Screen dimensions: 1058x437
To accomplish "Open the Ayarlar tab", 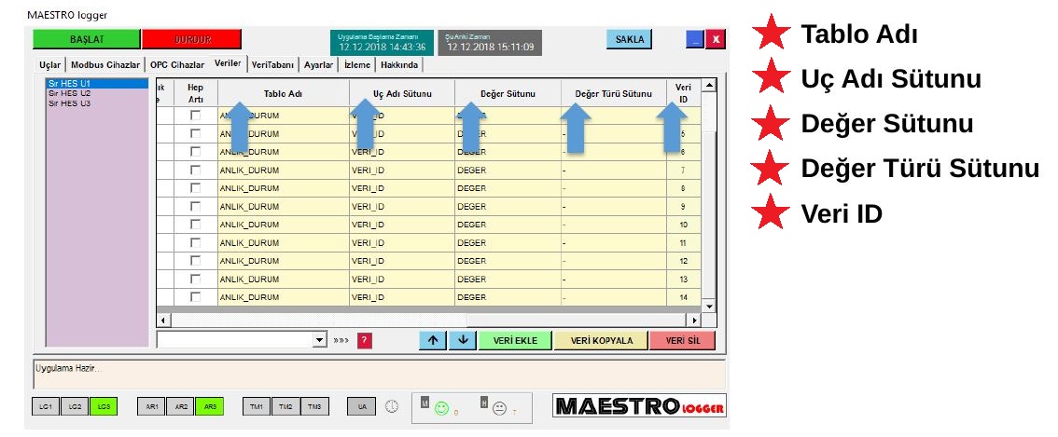I will (x=318, y=64).
